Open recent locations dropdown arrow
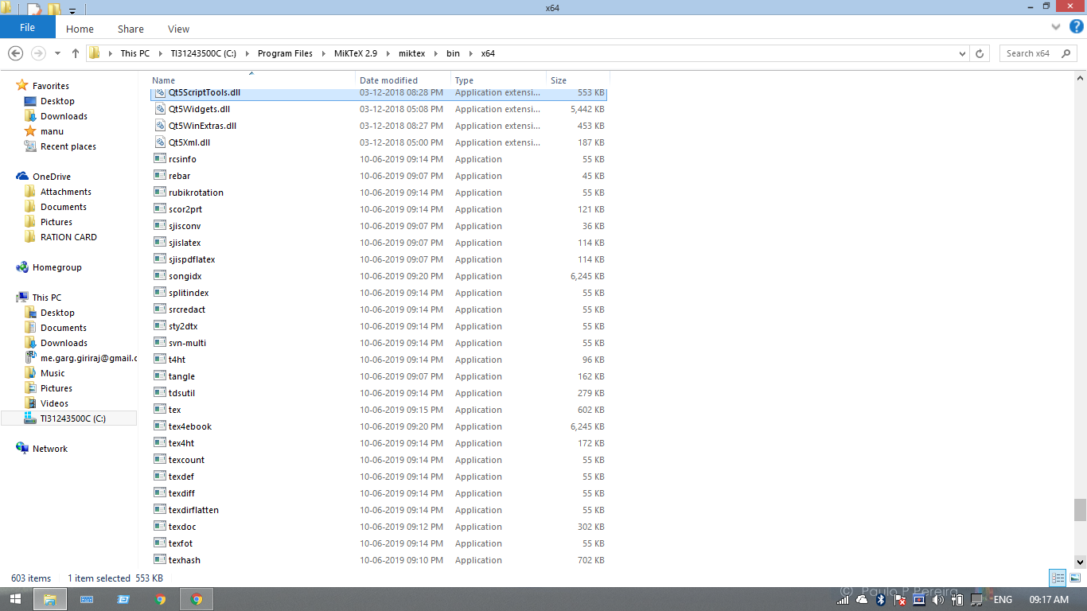Viewport: 1087px width, 611px height. (x=57, y=53)
